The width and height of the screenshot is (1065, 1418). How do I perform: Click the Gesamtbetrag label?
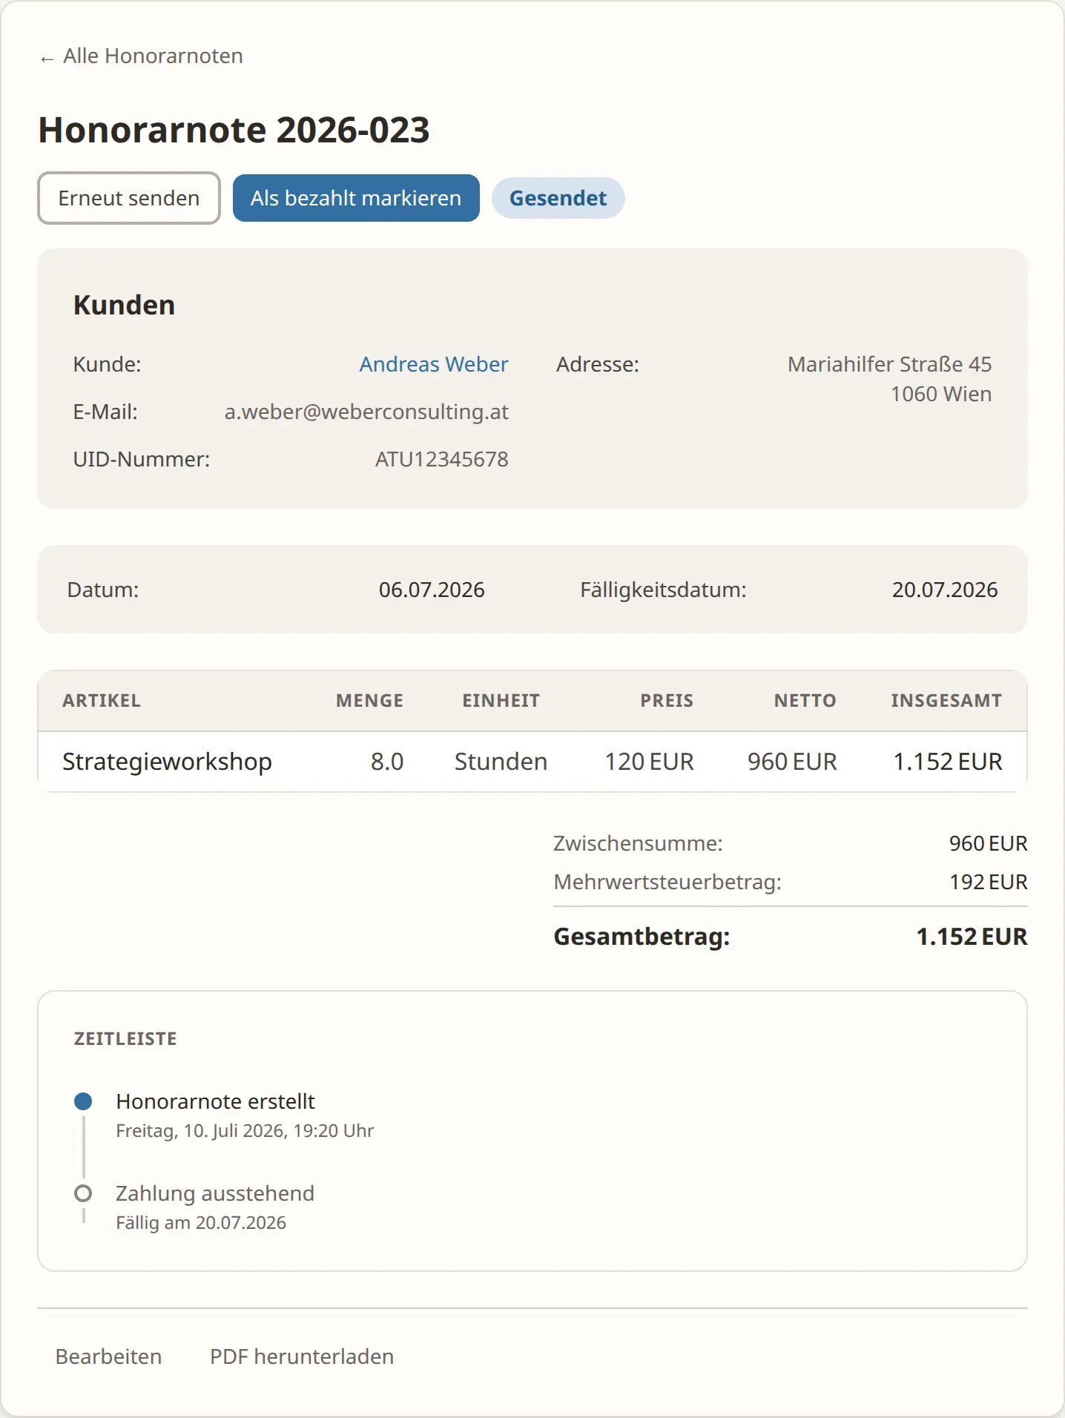click(642, 937)
